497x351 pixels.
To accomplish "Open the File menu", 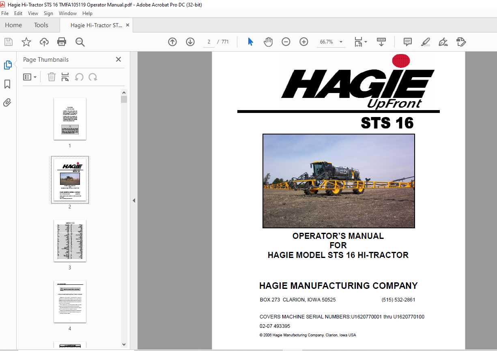I will point(5,13).
